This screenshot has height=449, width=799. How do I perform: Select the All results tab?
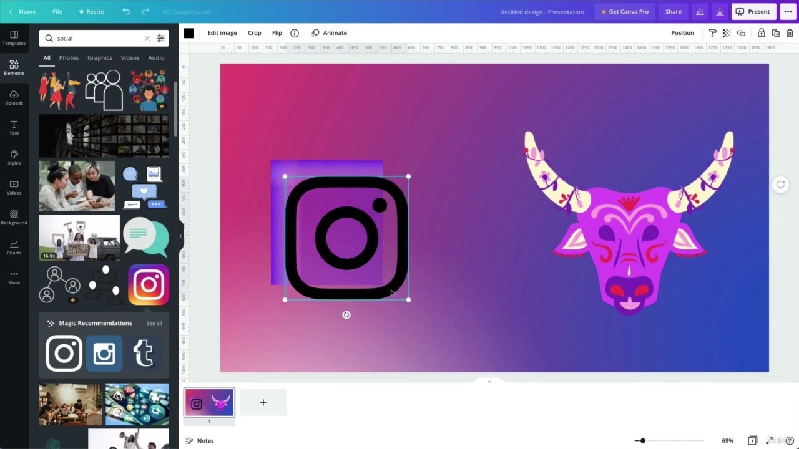click(47, 57)
